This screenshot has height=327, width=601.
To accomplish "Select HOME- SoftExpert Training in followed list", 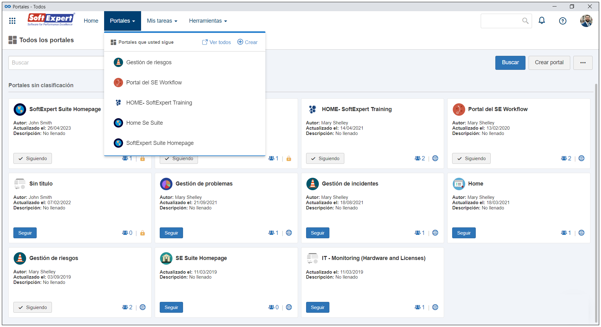I will click(185, 103).
